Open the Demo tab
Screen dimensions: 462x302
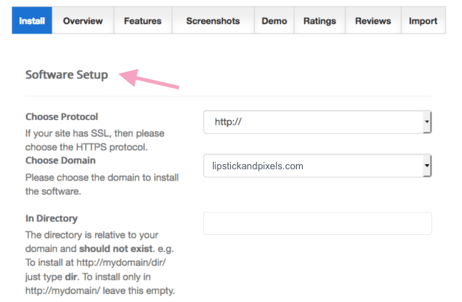click(x=274, y=21)
